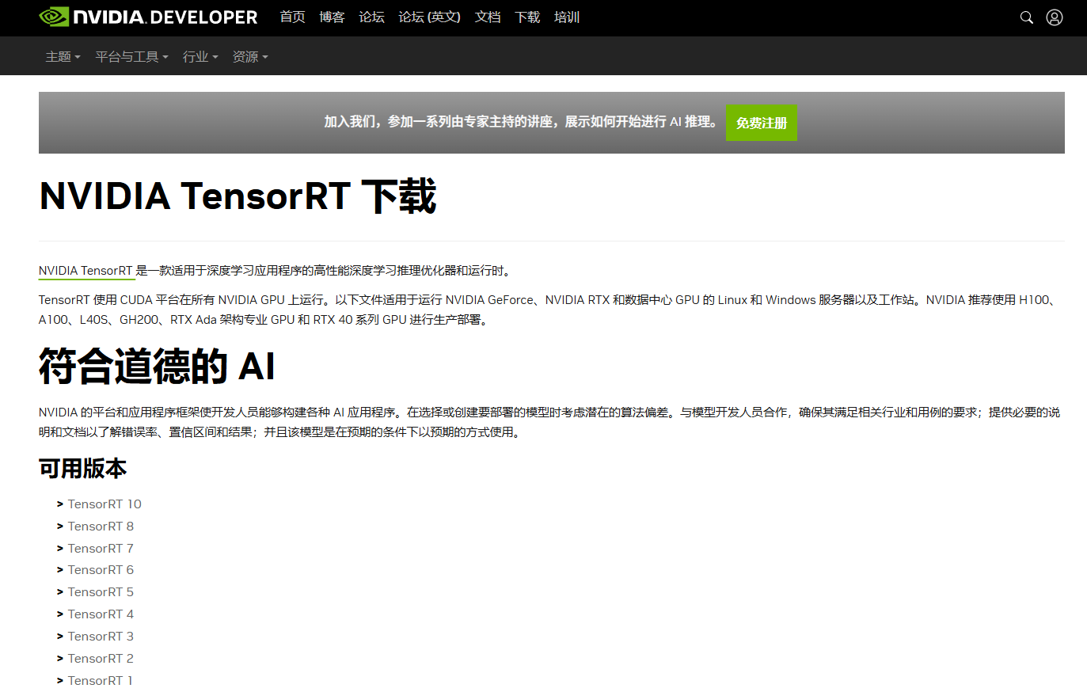Follow the NVIDIA TensorRT underlined link
The height and width of the screenshot is (692, 1087).
click(x=86, y=271)
